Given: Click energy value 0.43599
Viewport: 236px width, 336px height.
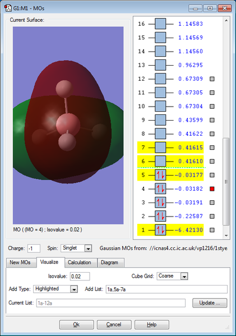Looking at the screenshot, I should coord(191,120).
